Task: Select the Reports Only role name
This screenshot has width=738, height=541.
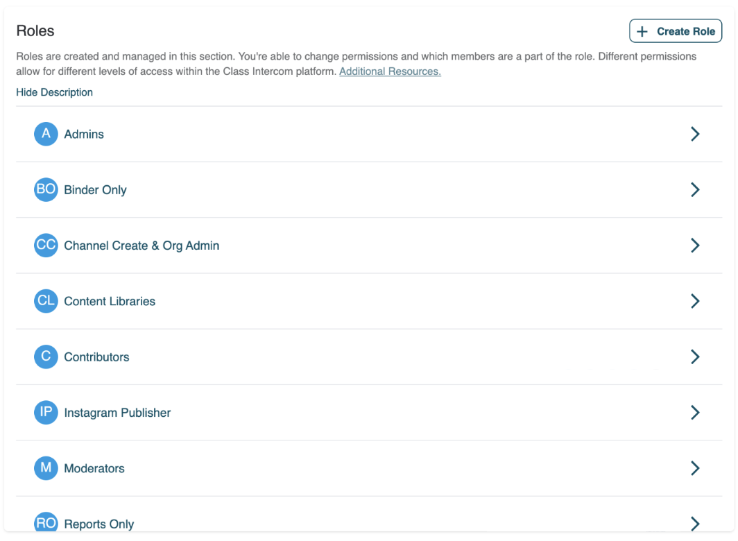Action: [98, 524]
